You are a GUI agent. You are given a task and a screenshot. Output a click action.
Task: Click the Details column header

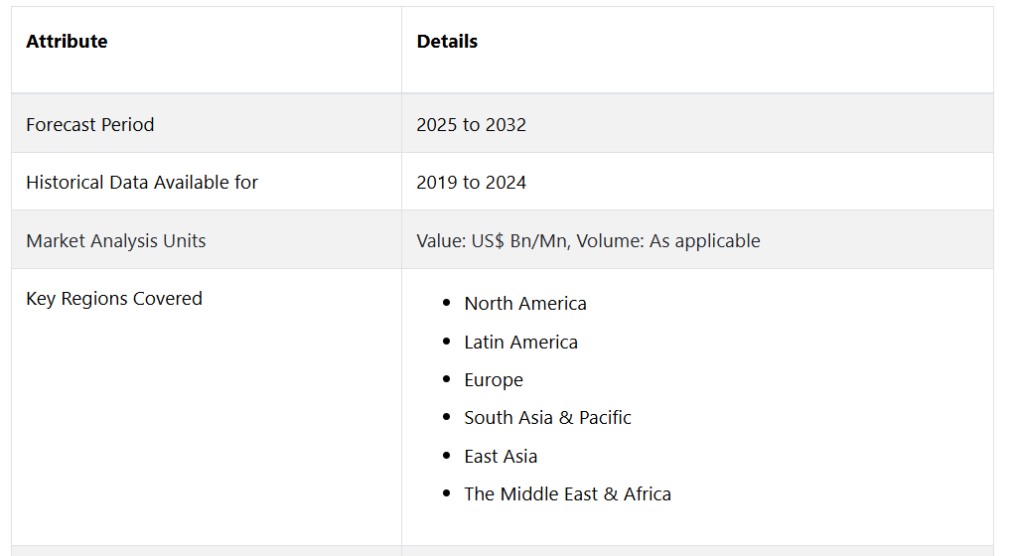447,42
